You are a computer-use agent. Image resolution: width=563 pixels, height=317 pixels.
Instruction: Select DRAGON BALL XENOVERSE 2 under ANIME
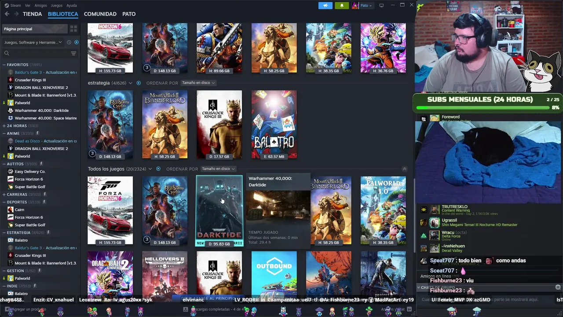tap(41, 148)
